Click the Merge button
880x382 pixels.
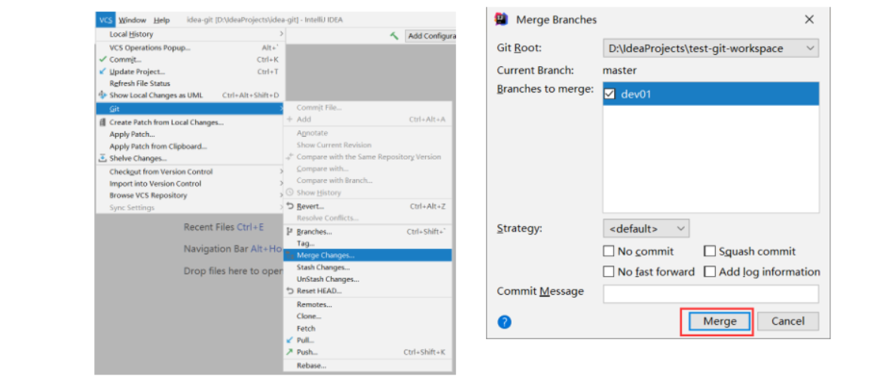coord(720,322)
